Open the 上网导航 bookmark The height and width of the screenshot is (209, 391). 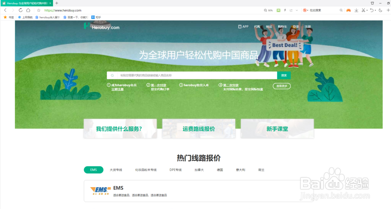[x=25, y=17]
